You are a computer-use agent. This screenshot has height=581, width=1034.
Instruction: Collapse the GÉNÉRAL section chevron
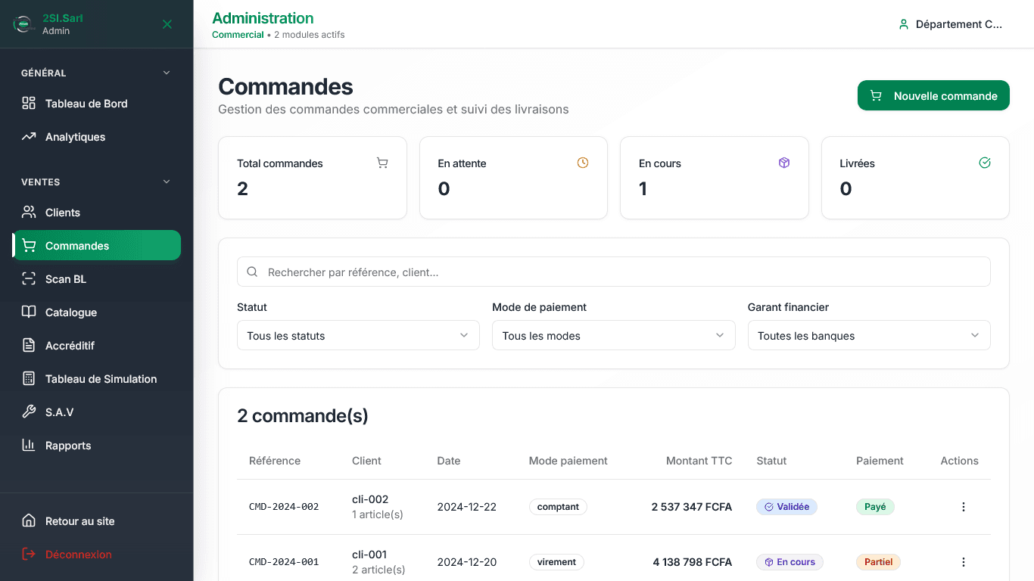[x=167, y=73]
